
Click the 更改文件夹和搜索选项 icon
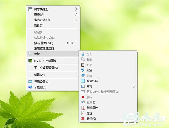coord(83,92)
